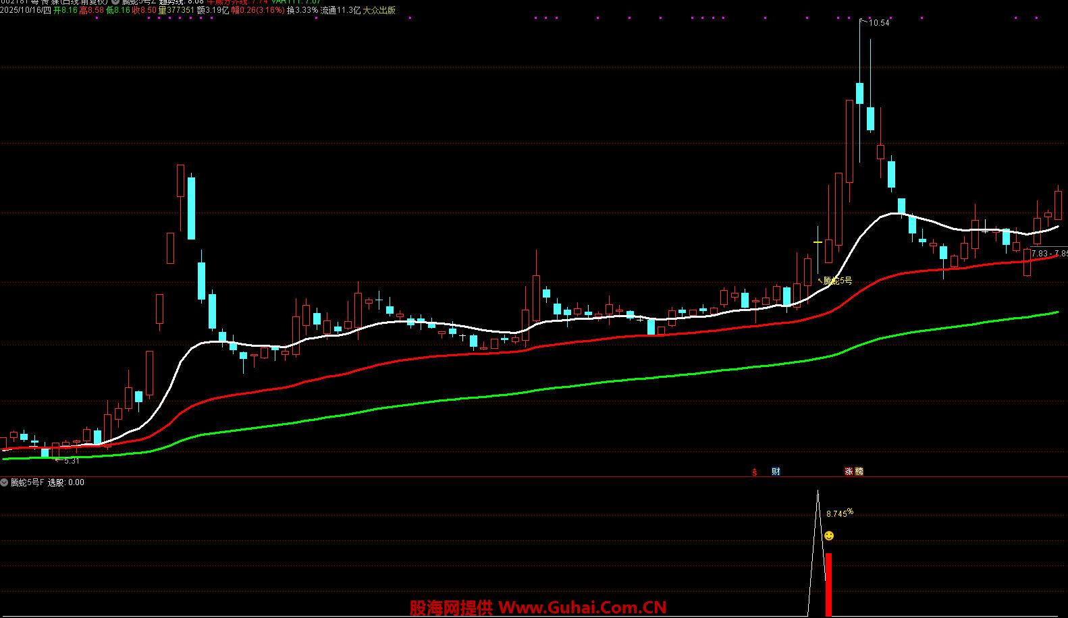1068x618 pixels.
Task: Click the 腾蛇5号F indicator name
Action: click(27, 482)
